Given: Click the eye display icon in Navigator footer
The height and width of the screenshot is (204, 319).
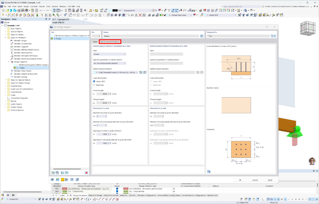Looking at the screenshot, I should click(8, 195).
